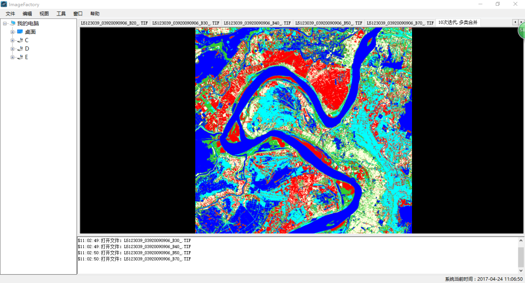Click the log panel scrollbar down arrow
525x283 pixels.
point(521,270)
